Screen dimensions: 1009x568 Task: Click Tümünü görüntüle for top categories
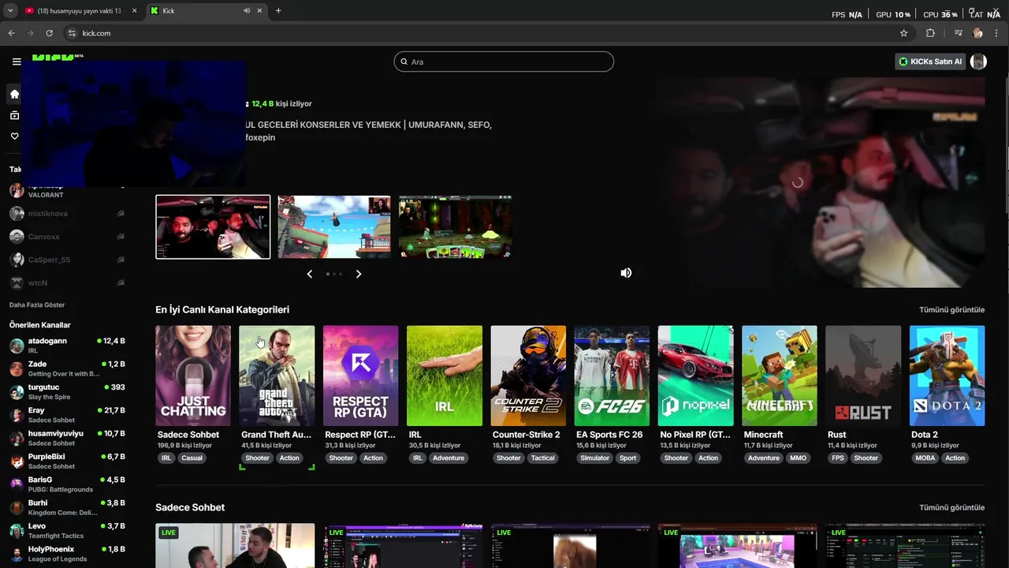[x=951, y=310]
